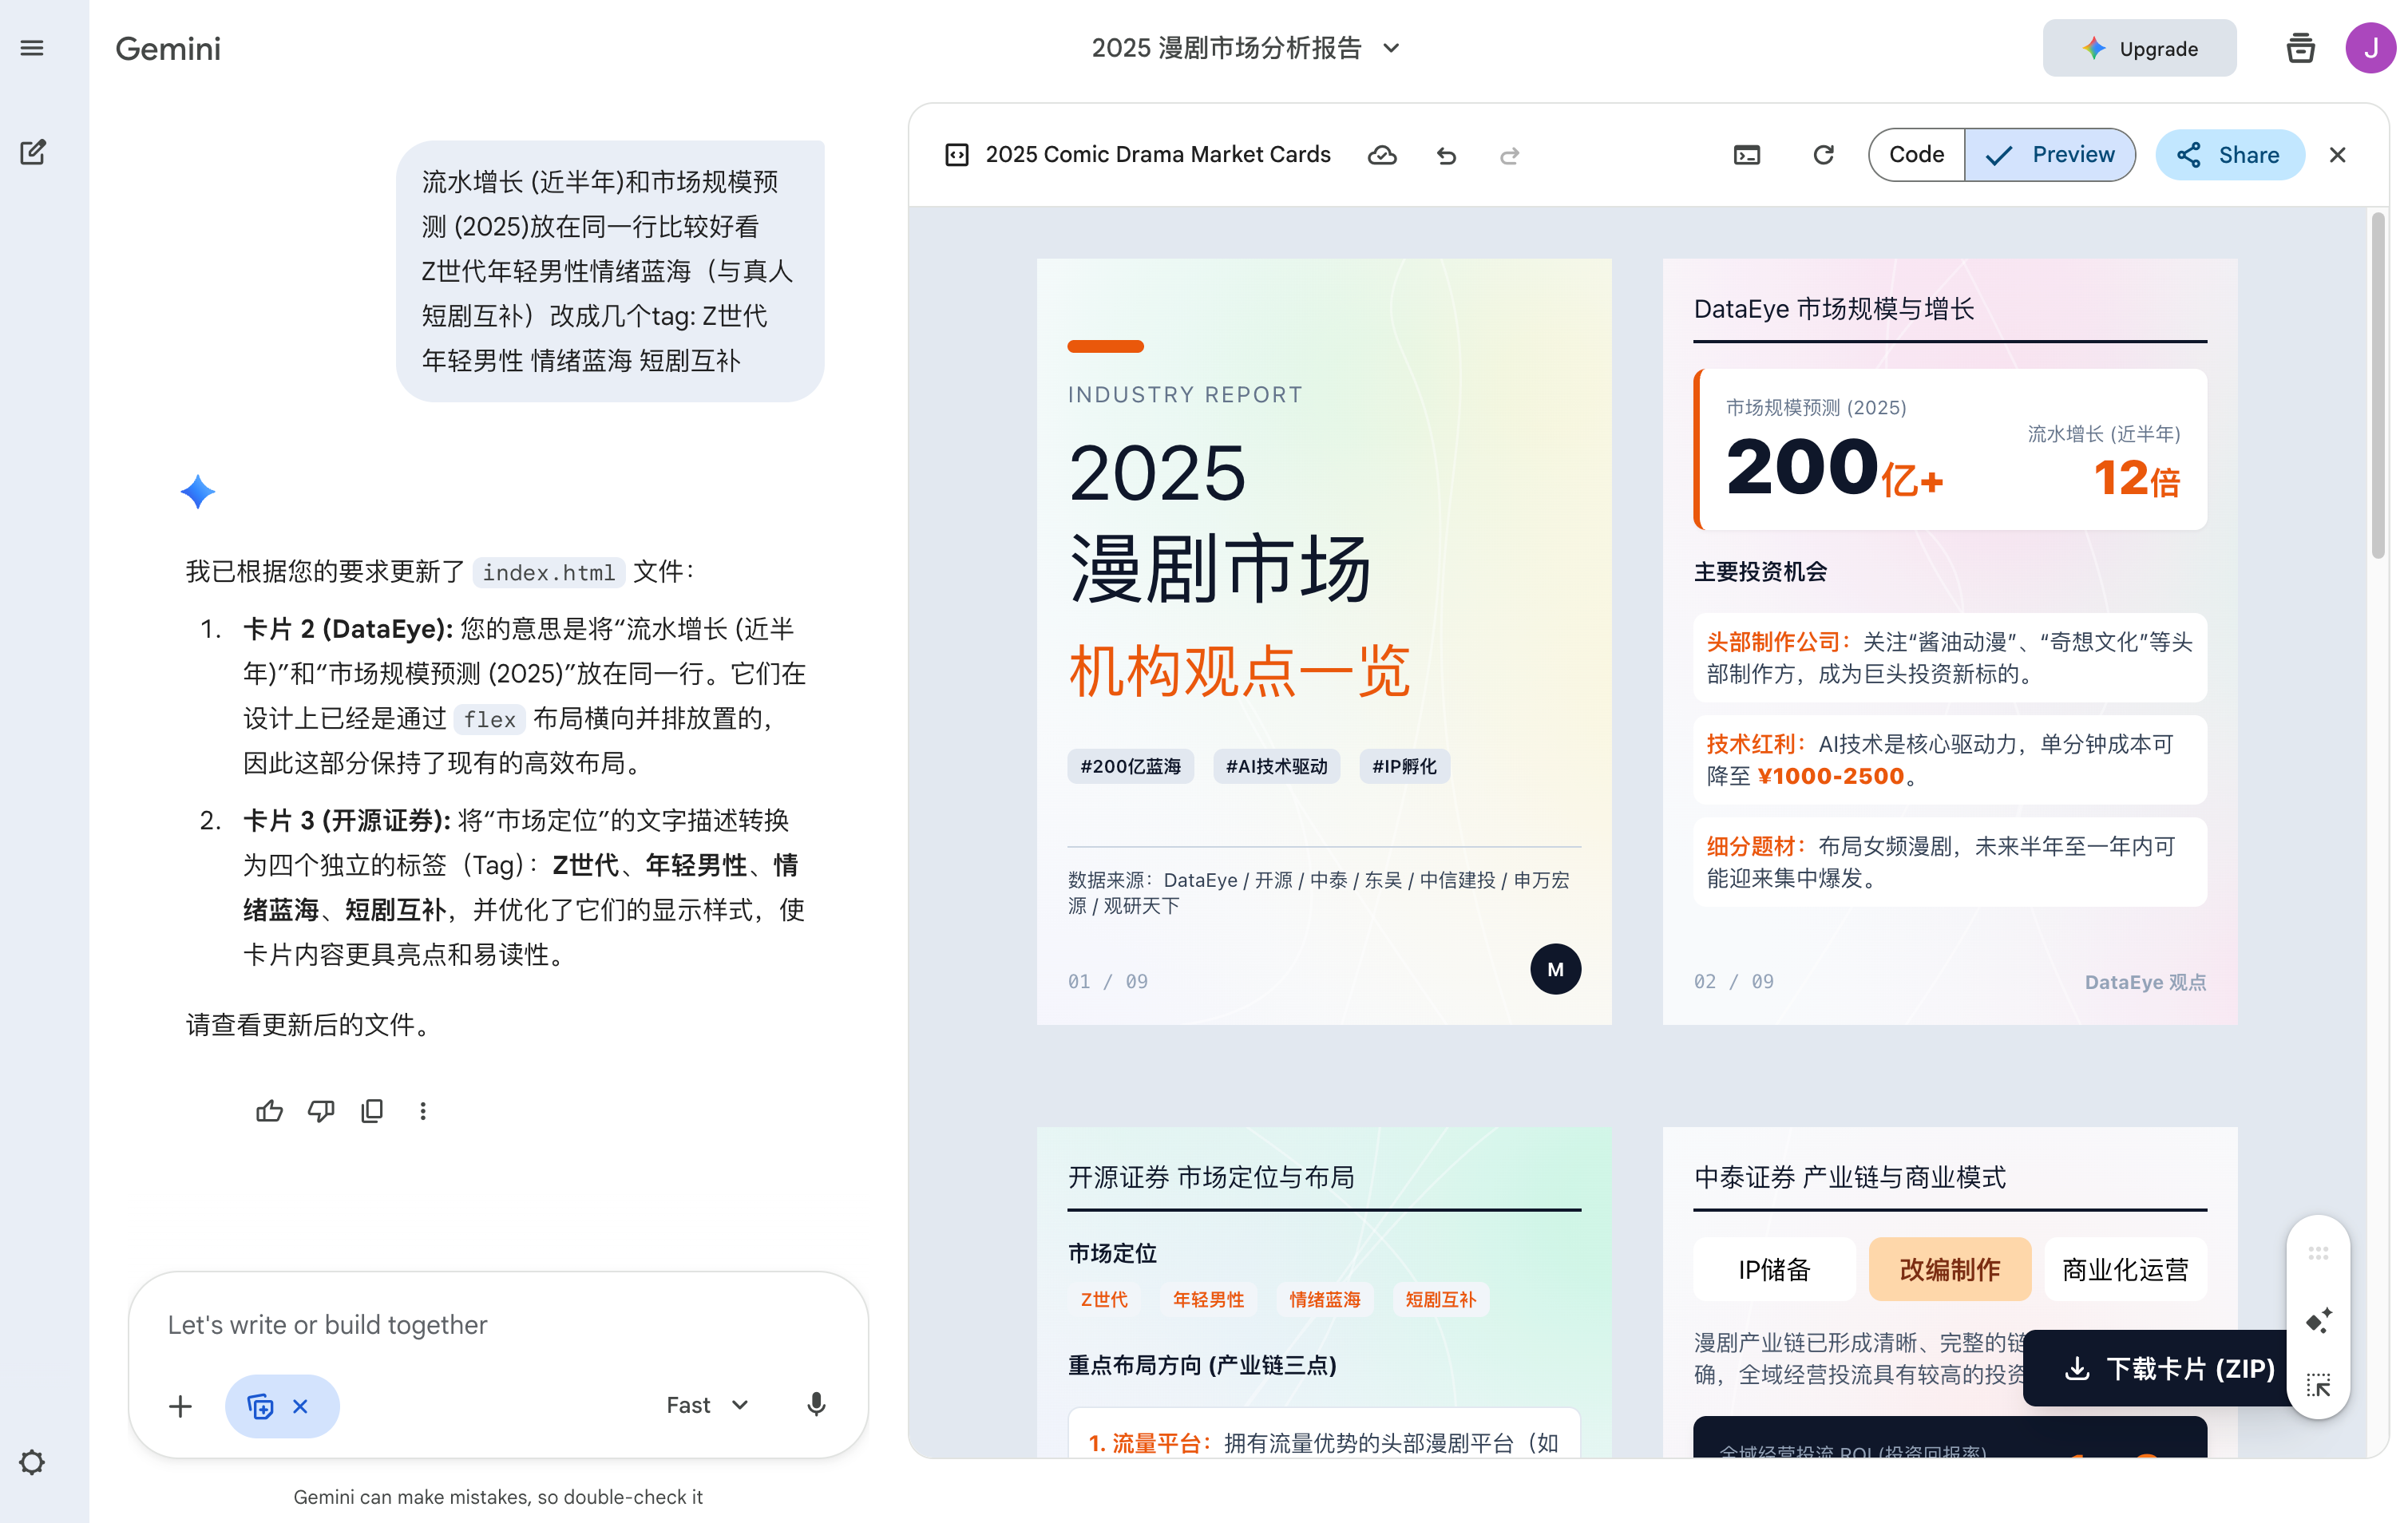Refresh the canvas preview
Screen dimensions: 2408x1523
(x=1823, y=155)
